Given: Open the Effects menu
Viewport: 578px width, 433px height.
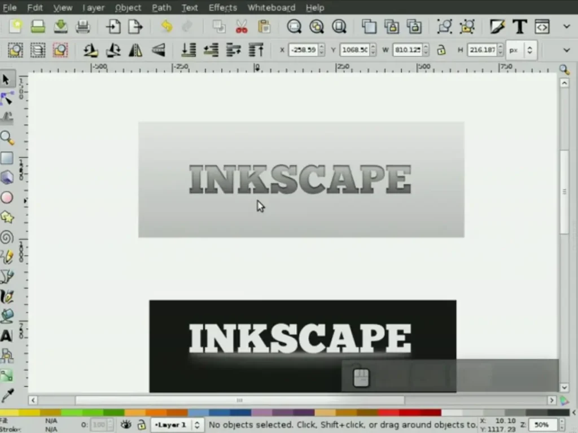Looking at the screenshot, I should click(x=222, y=7).
